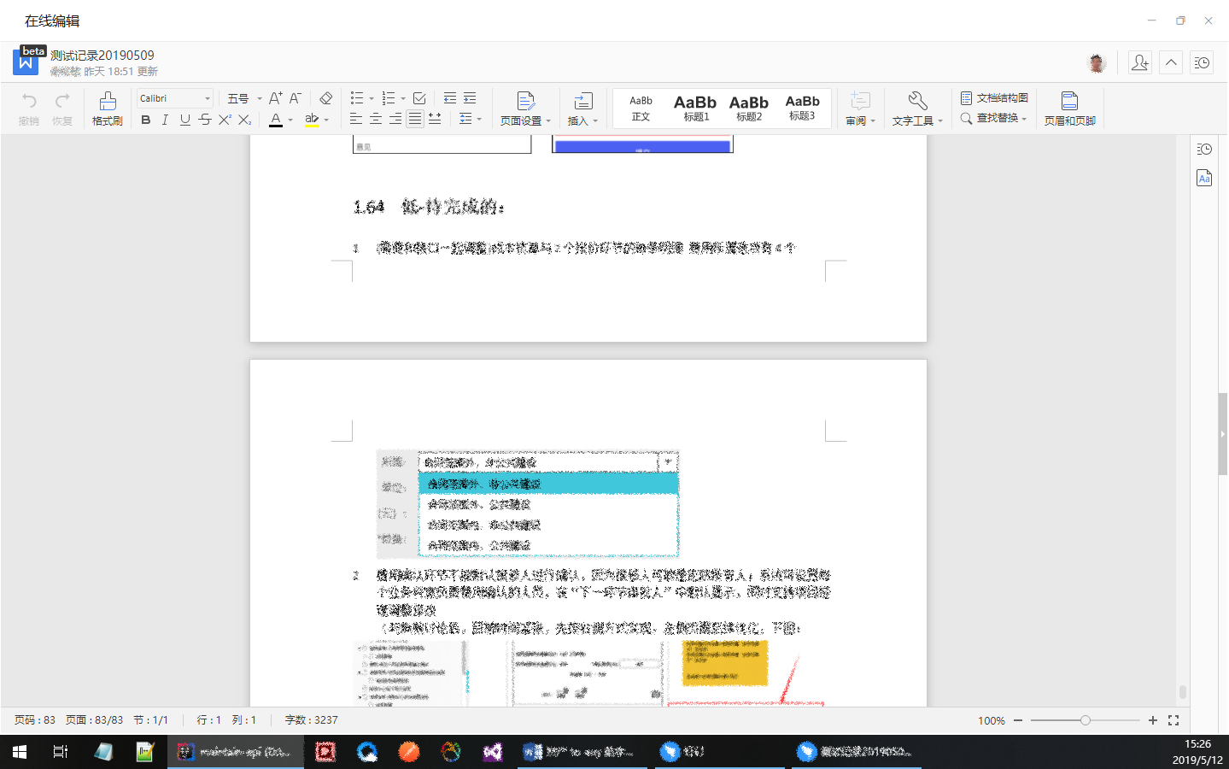Open 查找替换 find and replace
The height and width of the screenshot is (769, 1229).
tap(993, 118)
